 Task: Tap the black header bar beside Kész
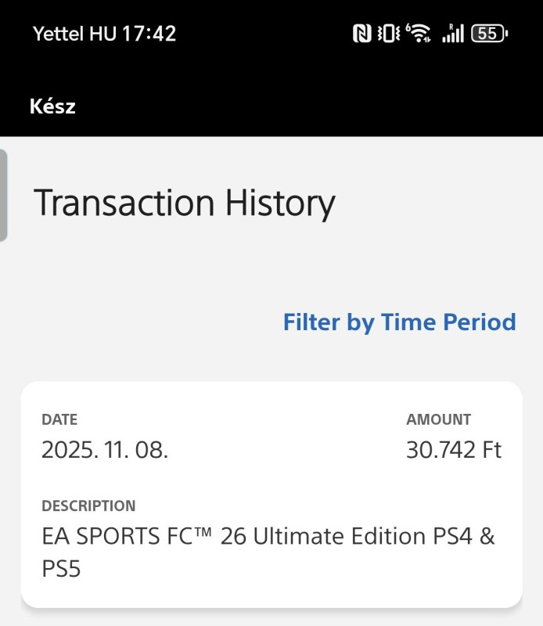click(x=313, y=106)
